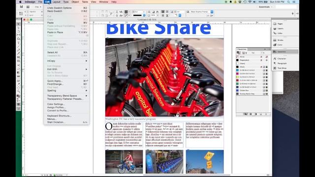
Task: Choose Find/Change from Edit menu
Action: click(x=67, y=84)
